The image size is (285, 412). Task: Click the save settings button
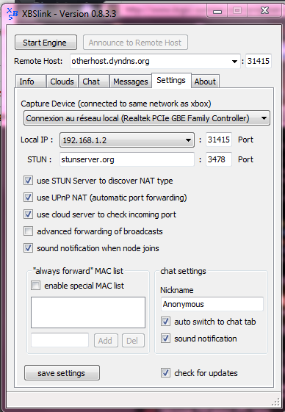pyautogui.click(x=62, y=373)
